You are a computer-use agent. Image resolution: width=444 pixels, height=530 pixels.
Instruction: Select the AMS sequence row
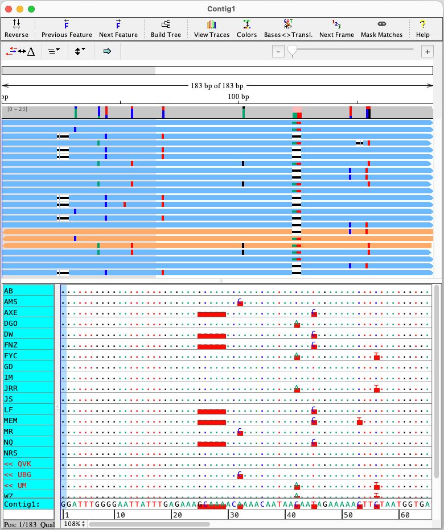28,301
